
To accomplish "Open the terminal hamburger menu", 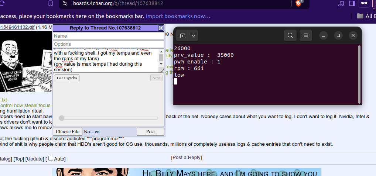I will point(306,36).
